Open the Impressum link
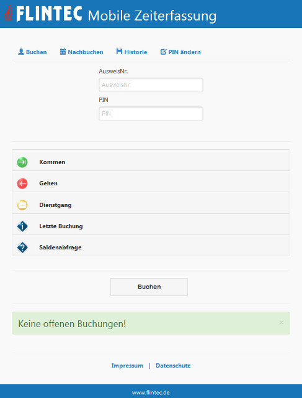302x398 pixels. pos(127,366)
